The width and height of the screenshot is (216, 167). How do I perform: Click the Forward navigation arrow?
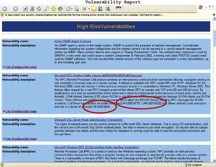tap(15, 9)
